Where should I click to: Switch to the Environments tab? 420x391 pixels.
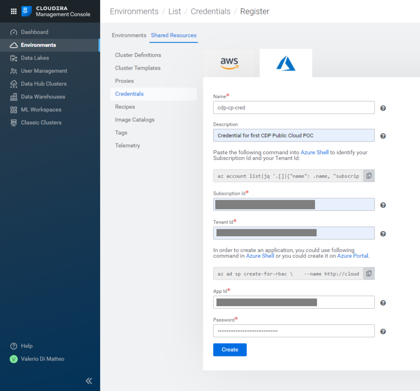(x=129, y=35)
